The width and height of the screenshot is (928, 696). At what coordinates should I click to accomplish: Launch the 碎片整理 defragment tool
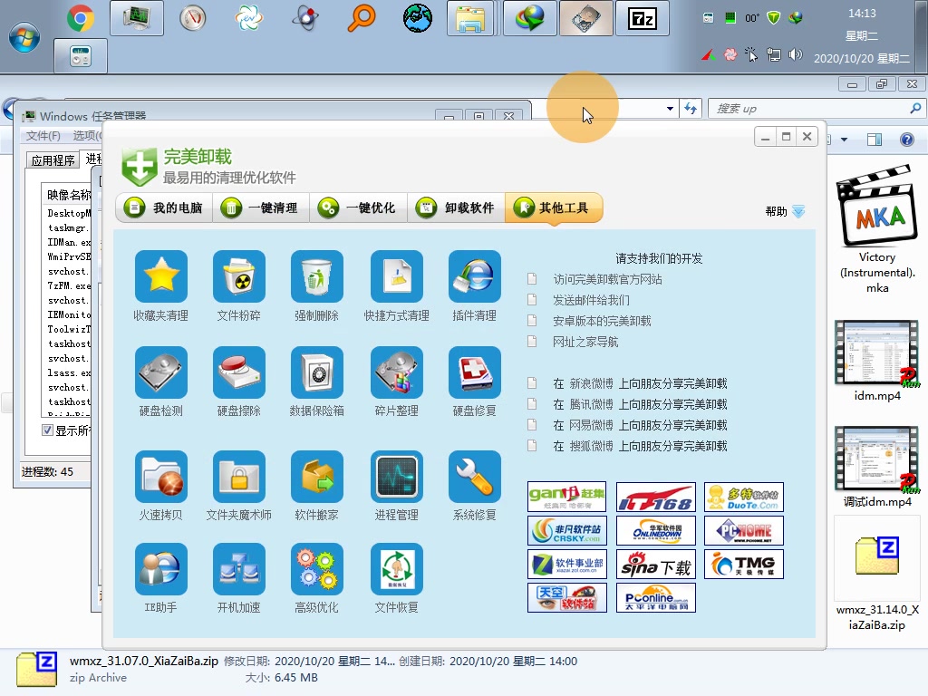396,372
